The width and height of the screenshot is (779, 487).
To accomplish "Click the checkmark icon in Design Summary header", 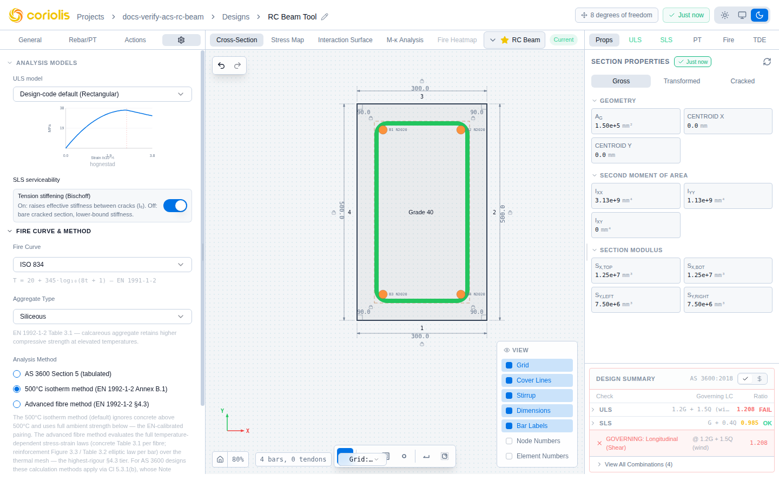I will (x=745, y=379).
